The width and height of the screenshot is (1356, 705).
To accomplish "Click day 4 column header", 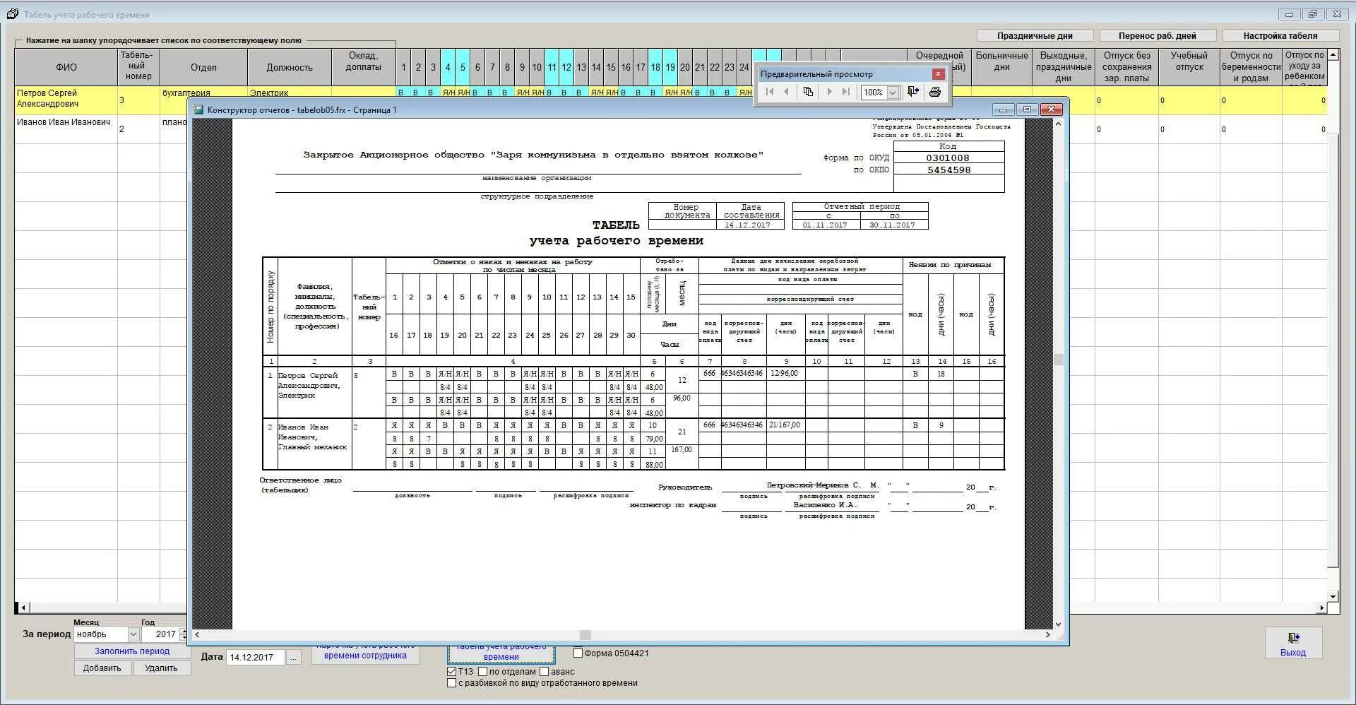I will coord(448,67).
